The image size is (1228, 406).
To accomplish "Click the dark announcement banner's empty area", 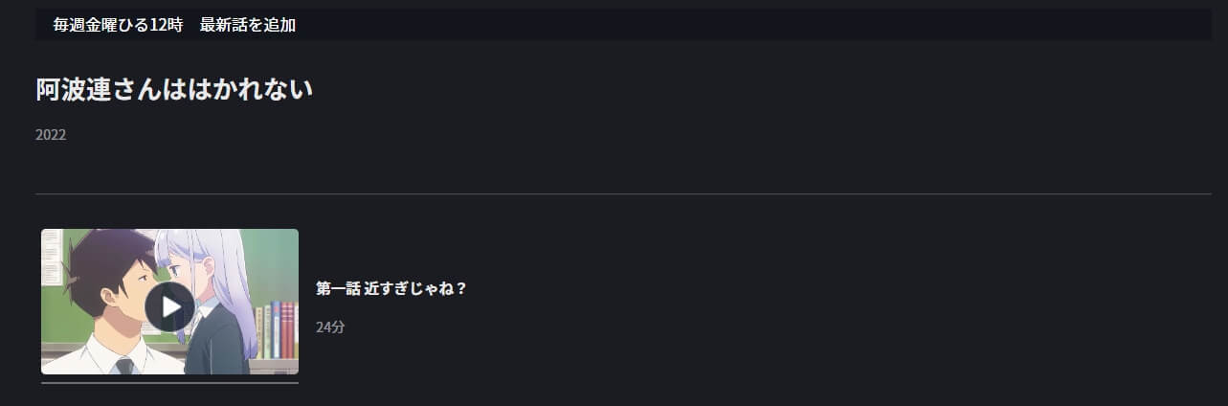I will [x=747, y=25].
